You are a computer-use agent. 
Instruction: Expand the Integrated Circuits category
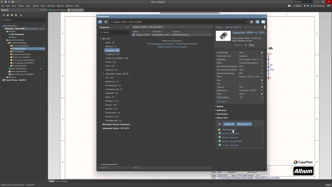(x=103, y=74)
